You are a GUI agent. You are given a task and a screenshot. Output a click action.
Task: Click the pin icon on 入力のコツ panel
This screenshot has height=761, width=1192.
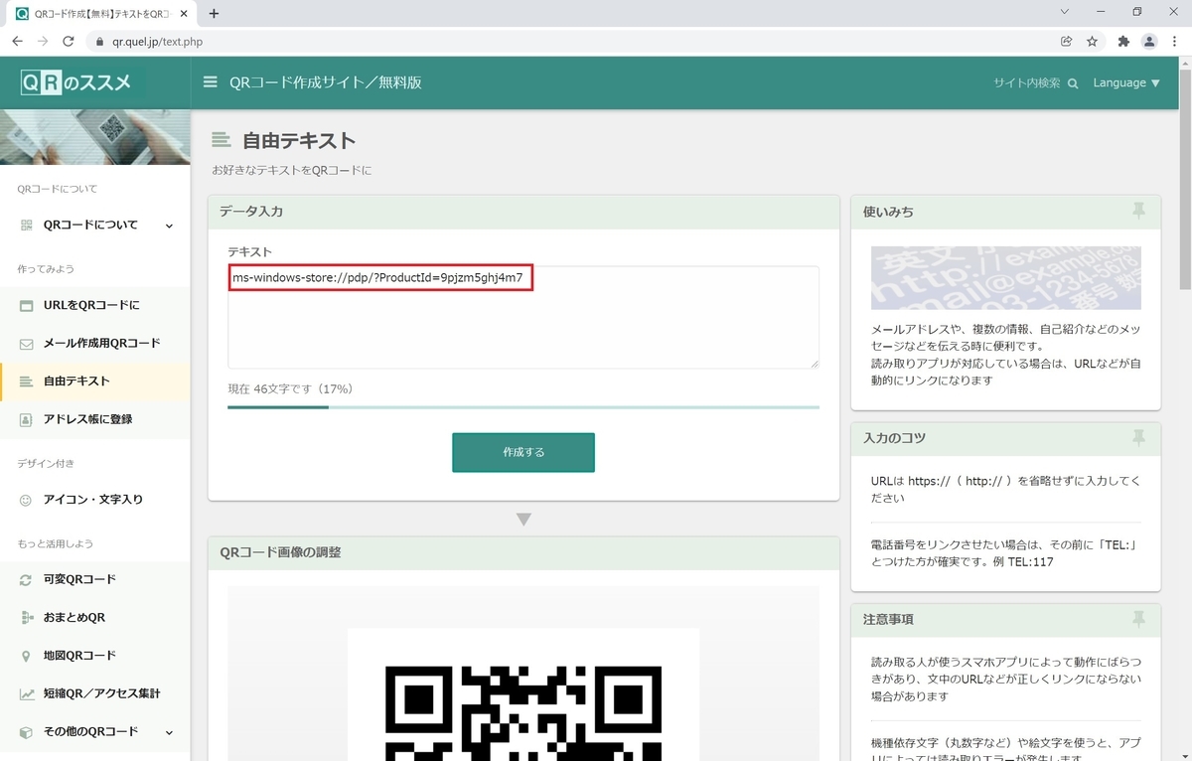1138,437
